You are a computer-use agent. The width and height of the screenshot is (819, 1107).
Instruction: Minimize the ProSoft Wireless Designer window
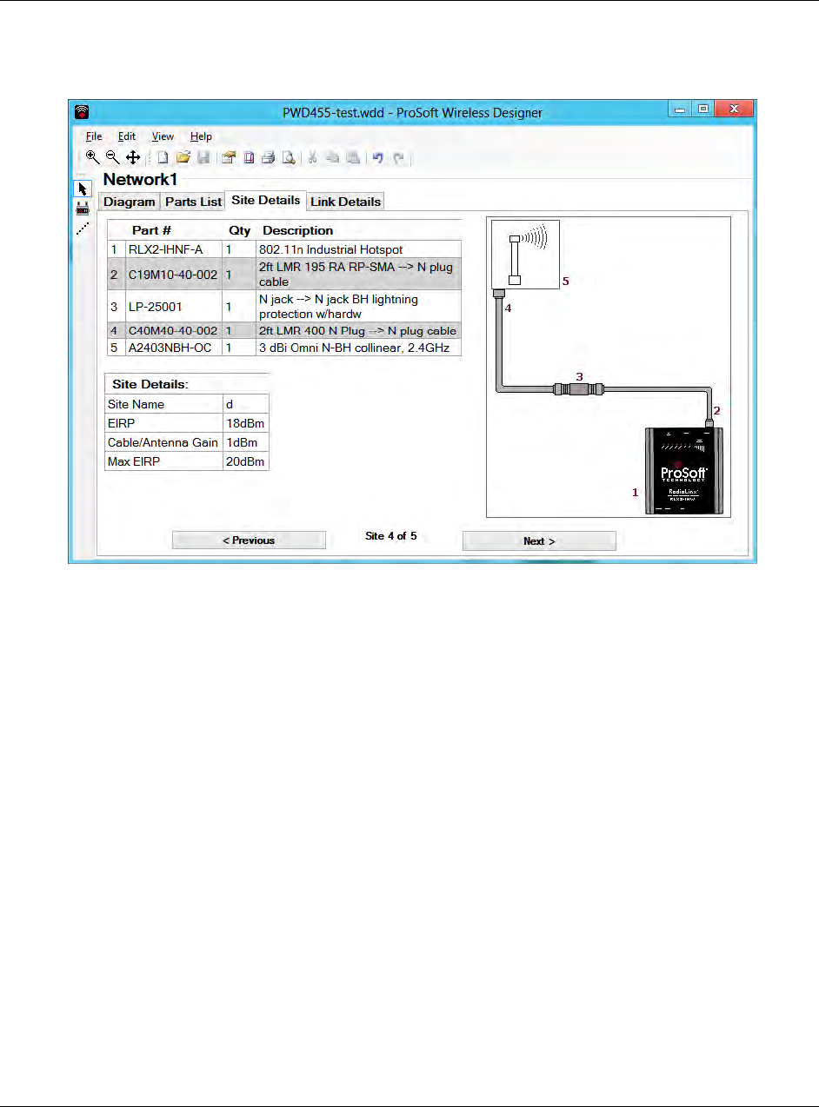[x=680, y=109]
